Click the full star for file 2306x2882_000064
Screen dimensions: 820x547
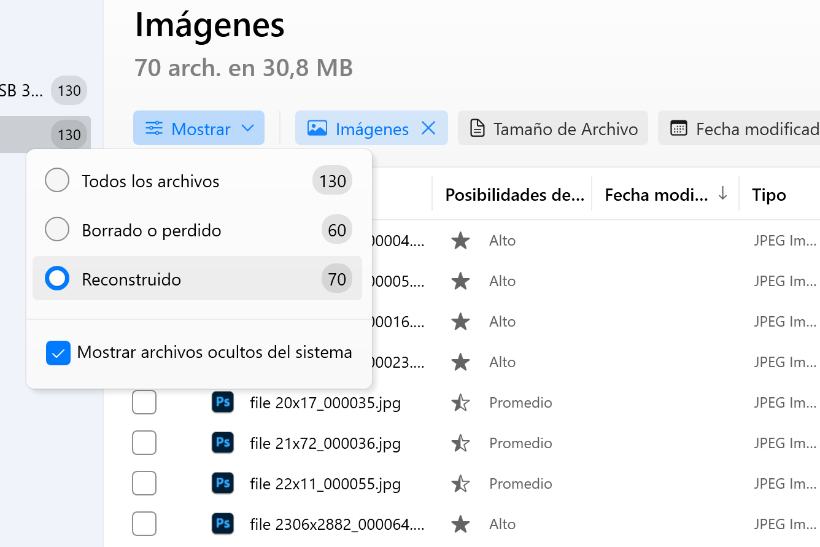pyautogui.click(x=460, y=524)
